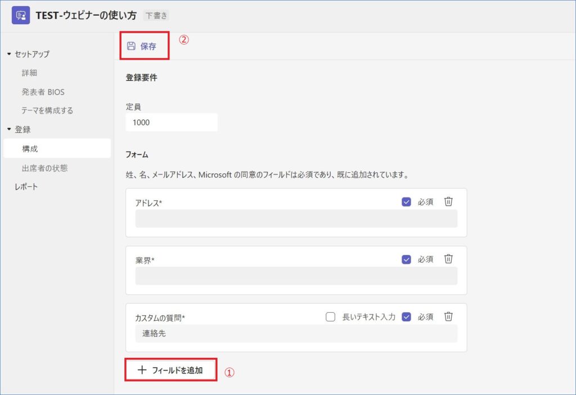This screenshot has height=395, width=576.
Task: Open 発表者 BIOS in the sidebar
Action: (x=43, y=92)
